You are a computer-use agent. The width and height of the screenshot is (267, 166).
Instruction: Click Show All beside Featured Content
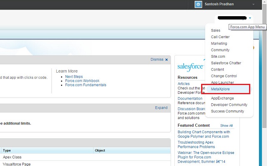[226, 125]
